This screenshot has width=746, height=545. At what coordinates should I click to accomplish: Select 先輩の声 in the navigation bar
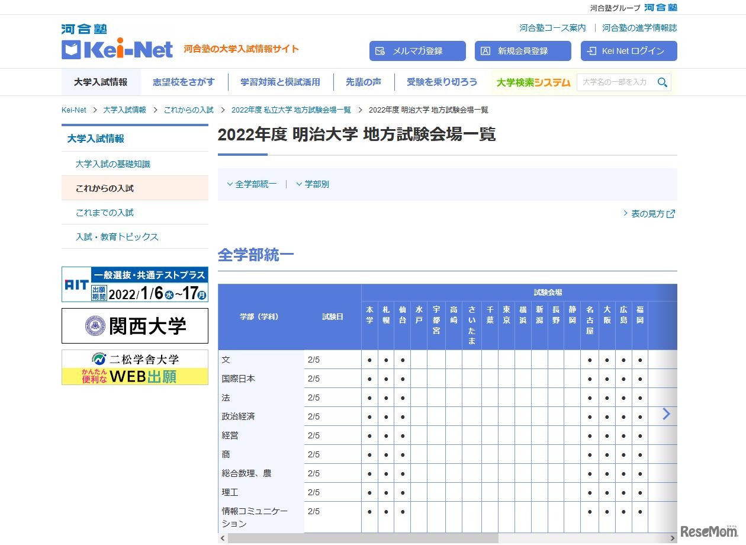point(364,82)
